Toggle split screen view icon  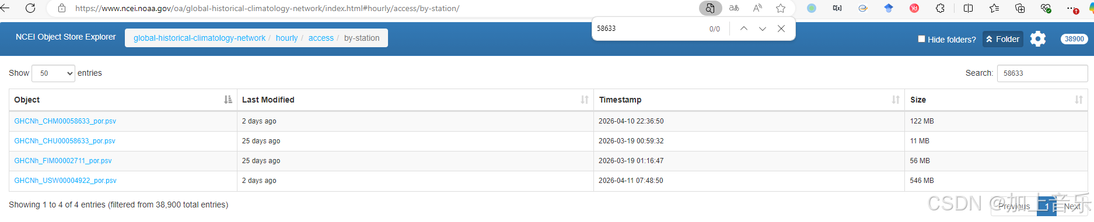pos(969,8)
